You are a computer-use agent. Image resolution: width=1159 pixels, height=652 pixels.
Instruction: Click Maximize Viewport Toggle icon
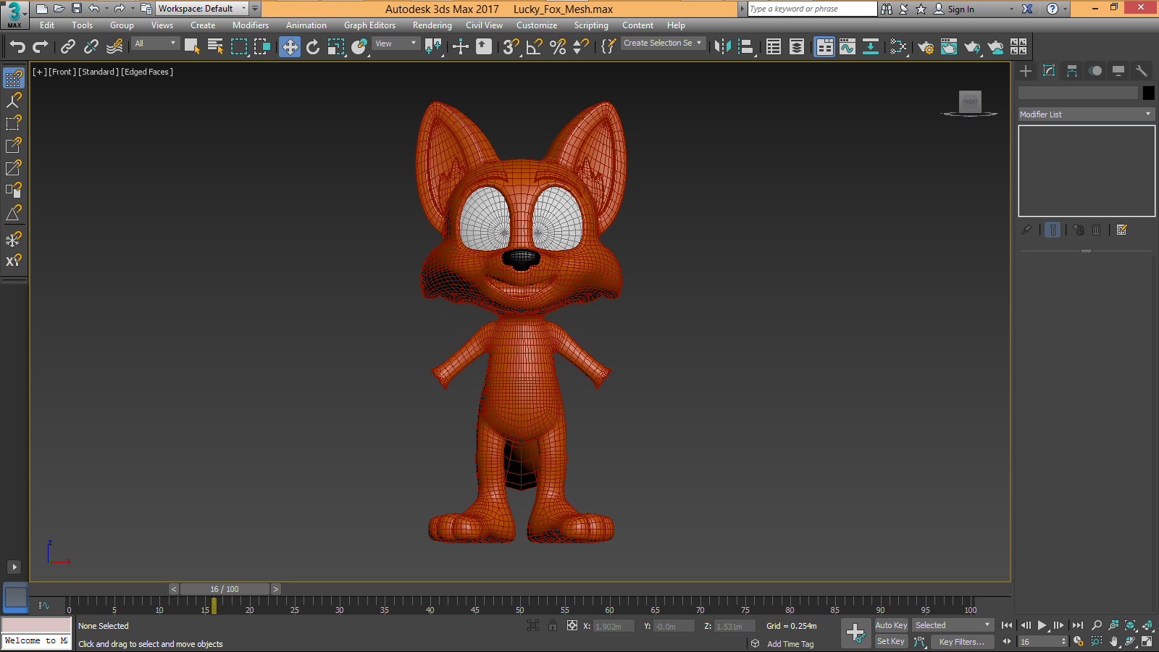click(x=1147, y=642)
